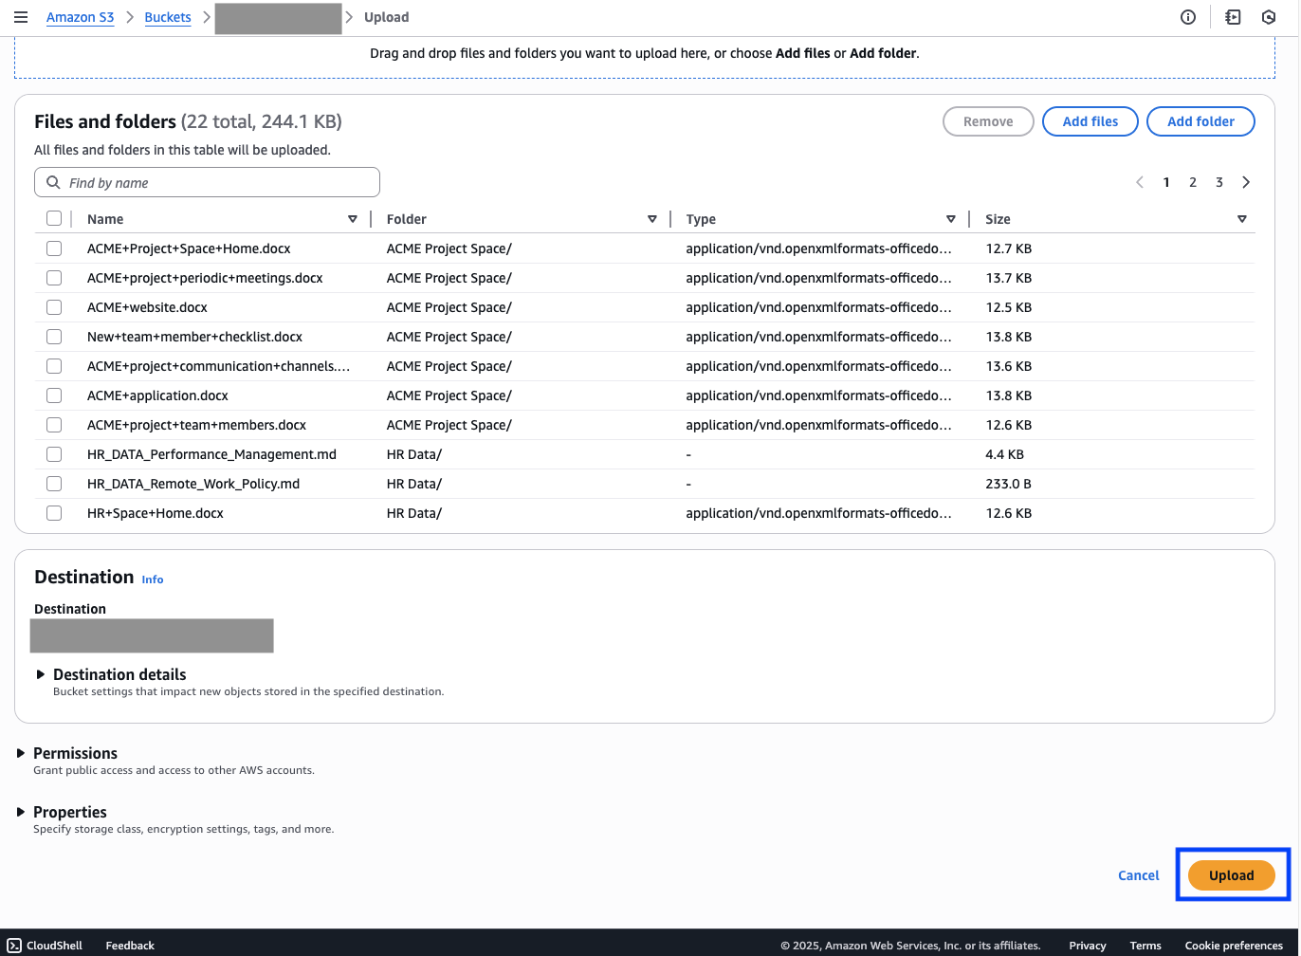Viewport: 1301px width, 956px height.
Task: Click the Name column header
Action: 105,219
